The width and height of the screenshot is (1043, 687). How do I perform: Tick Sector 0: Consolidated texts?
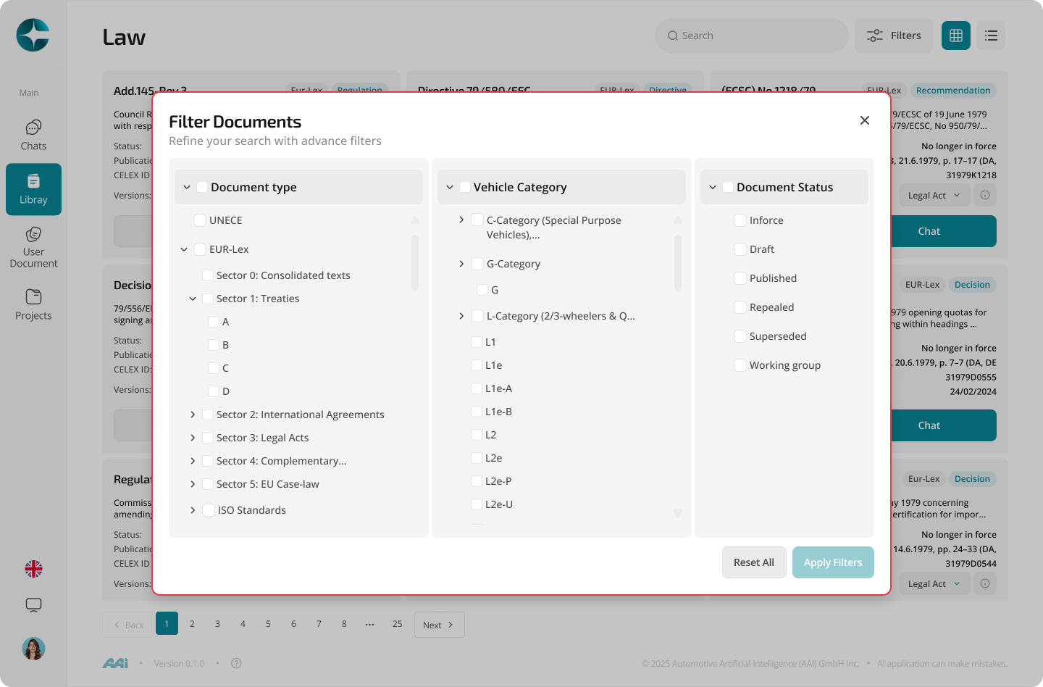coord(208,275)
